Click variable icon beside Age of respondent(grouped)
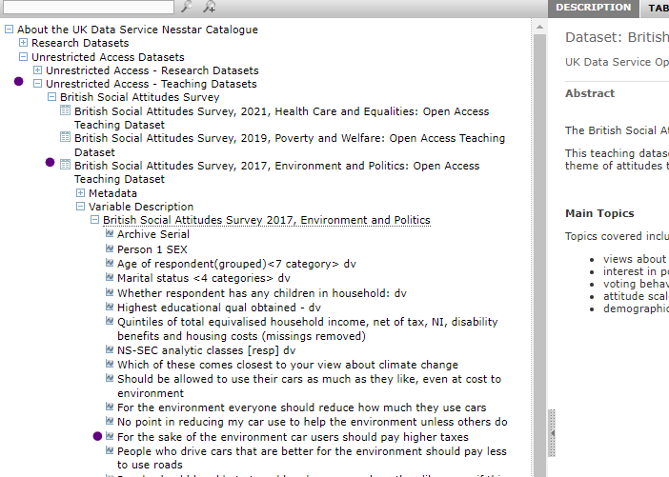669x477 pixels. coord(110,263)
